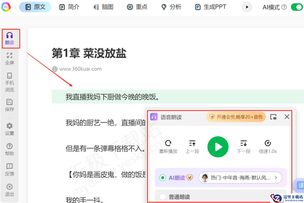Click the www.360kuai.com source link

click(x=80, y=69)
